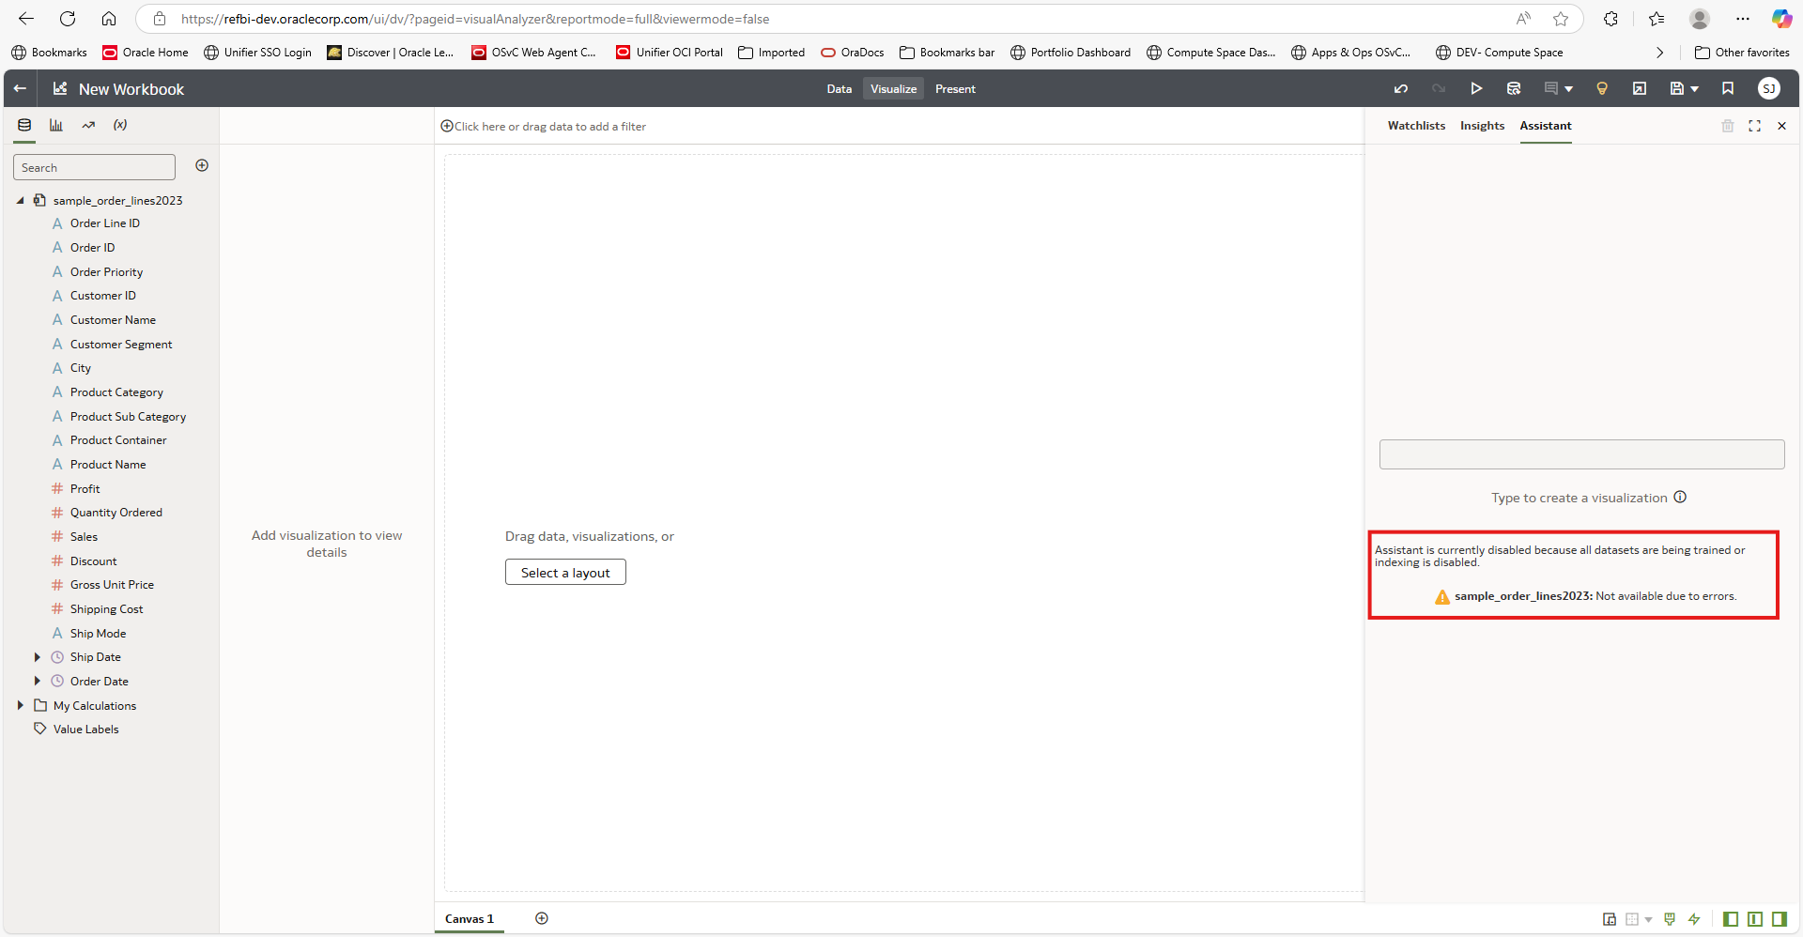Preview workbook with the play icon

[x=1476, y=88]
